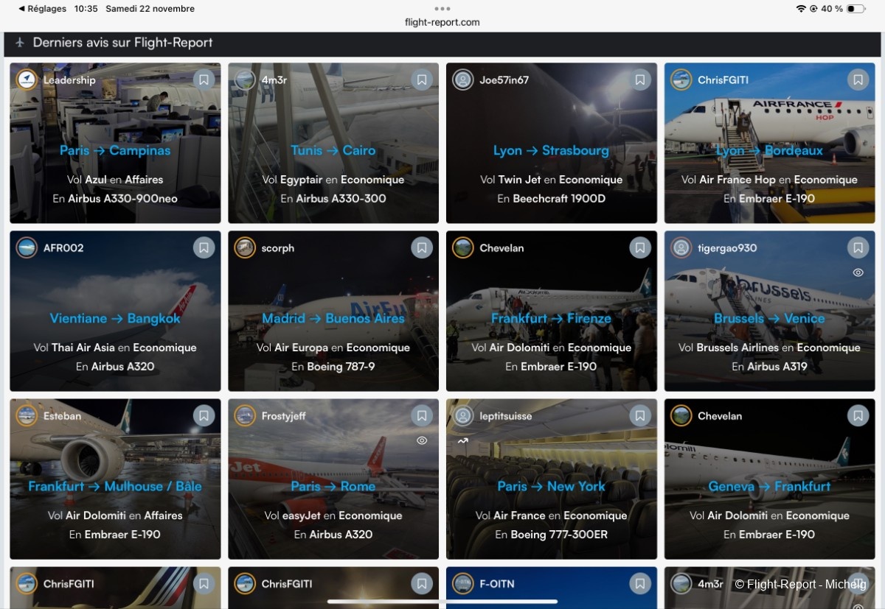Screen dimensions: 885x609
Task: Open the Frankfurt → Mulhouse / Bâle review
Action: pos(115,486)
